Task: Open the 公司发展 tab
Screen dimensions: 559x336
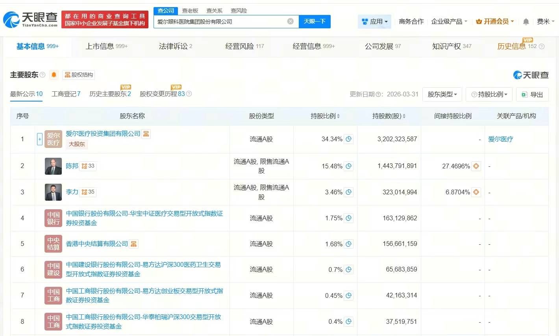Action: point(383,46)
